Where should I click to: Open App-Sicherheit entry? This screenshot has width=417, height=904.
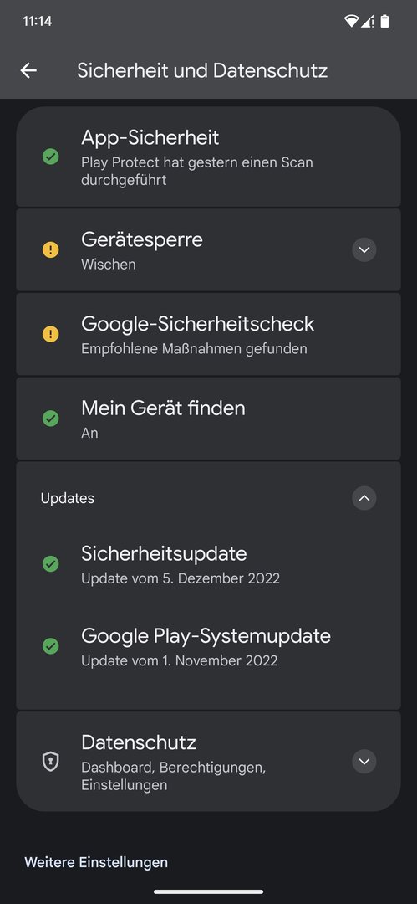click(x=209, y=157)
